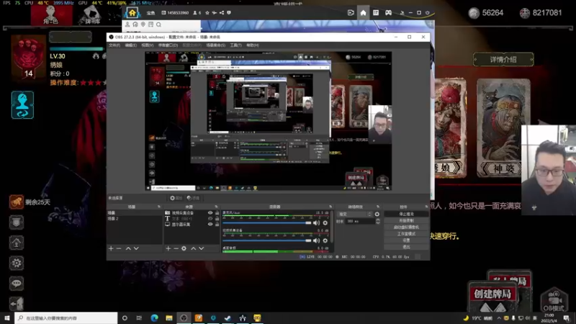576x324 pixels.
Task: Open the 工具(T) menu in OBS
Action: click(236, 45)
